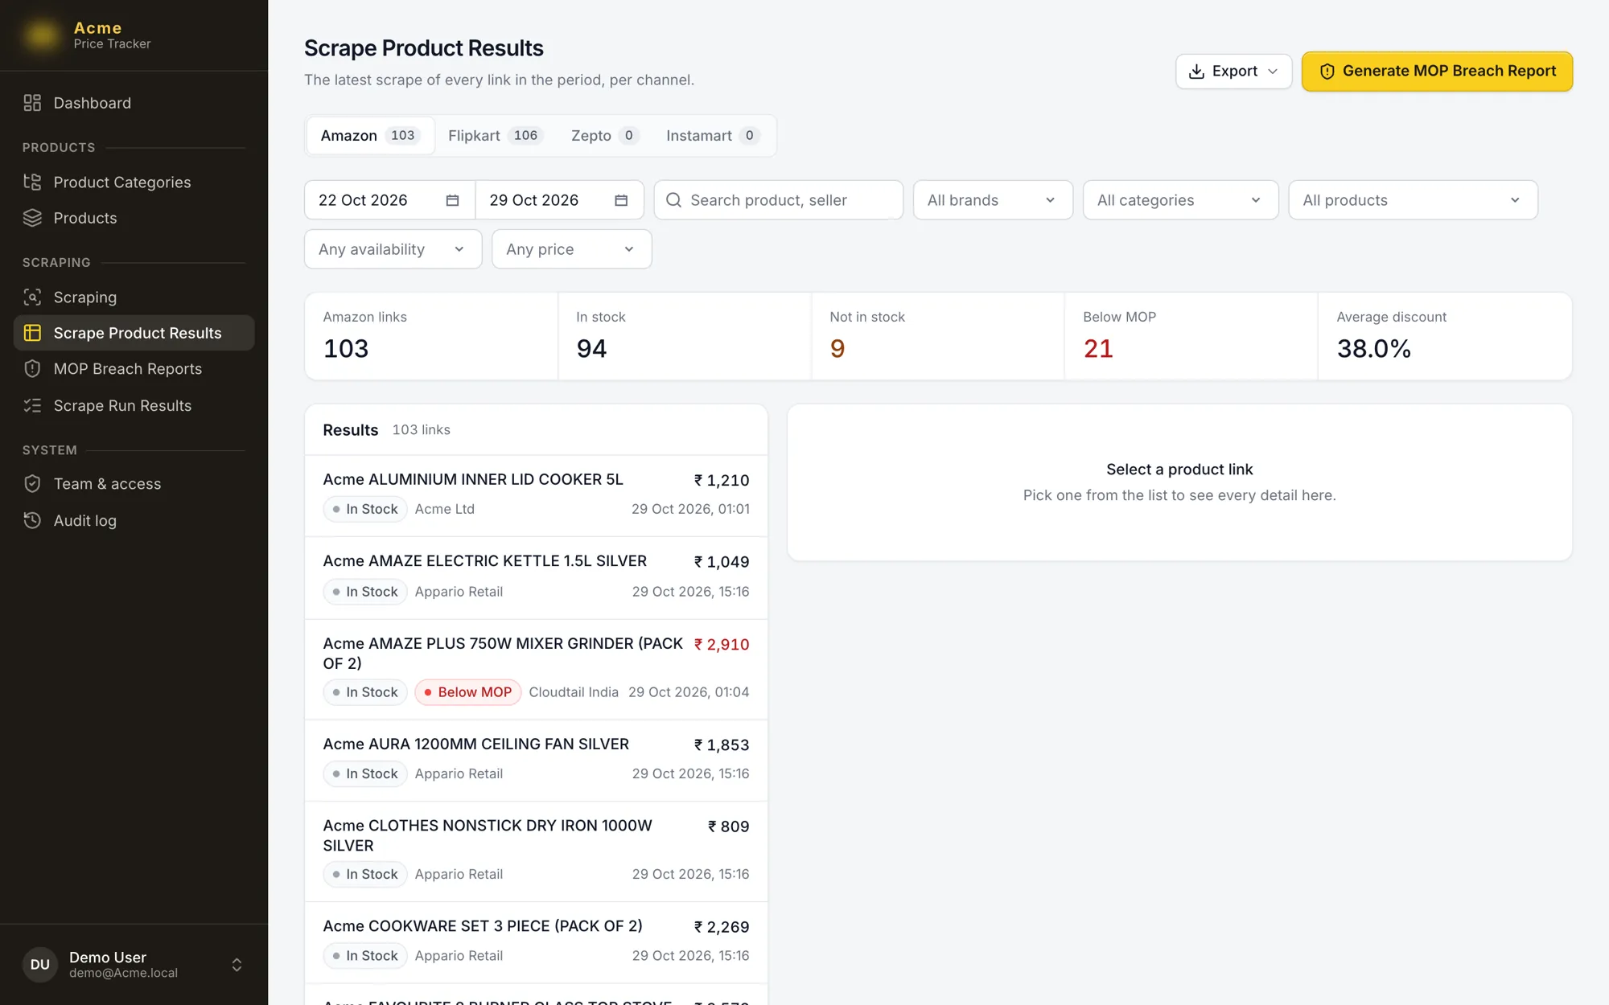Click the Products stack icon

click(32, 218)
